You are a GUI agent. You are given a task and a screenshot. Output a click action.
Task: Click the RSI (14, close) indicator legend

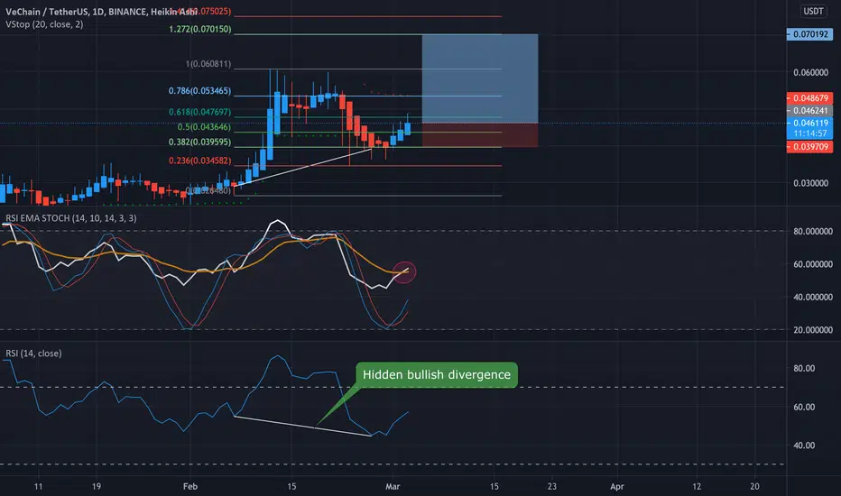[x=33, y=354]
